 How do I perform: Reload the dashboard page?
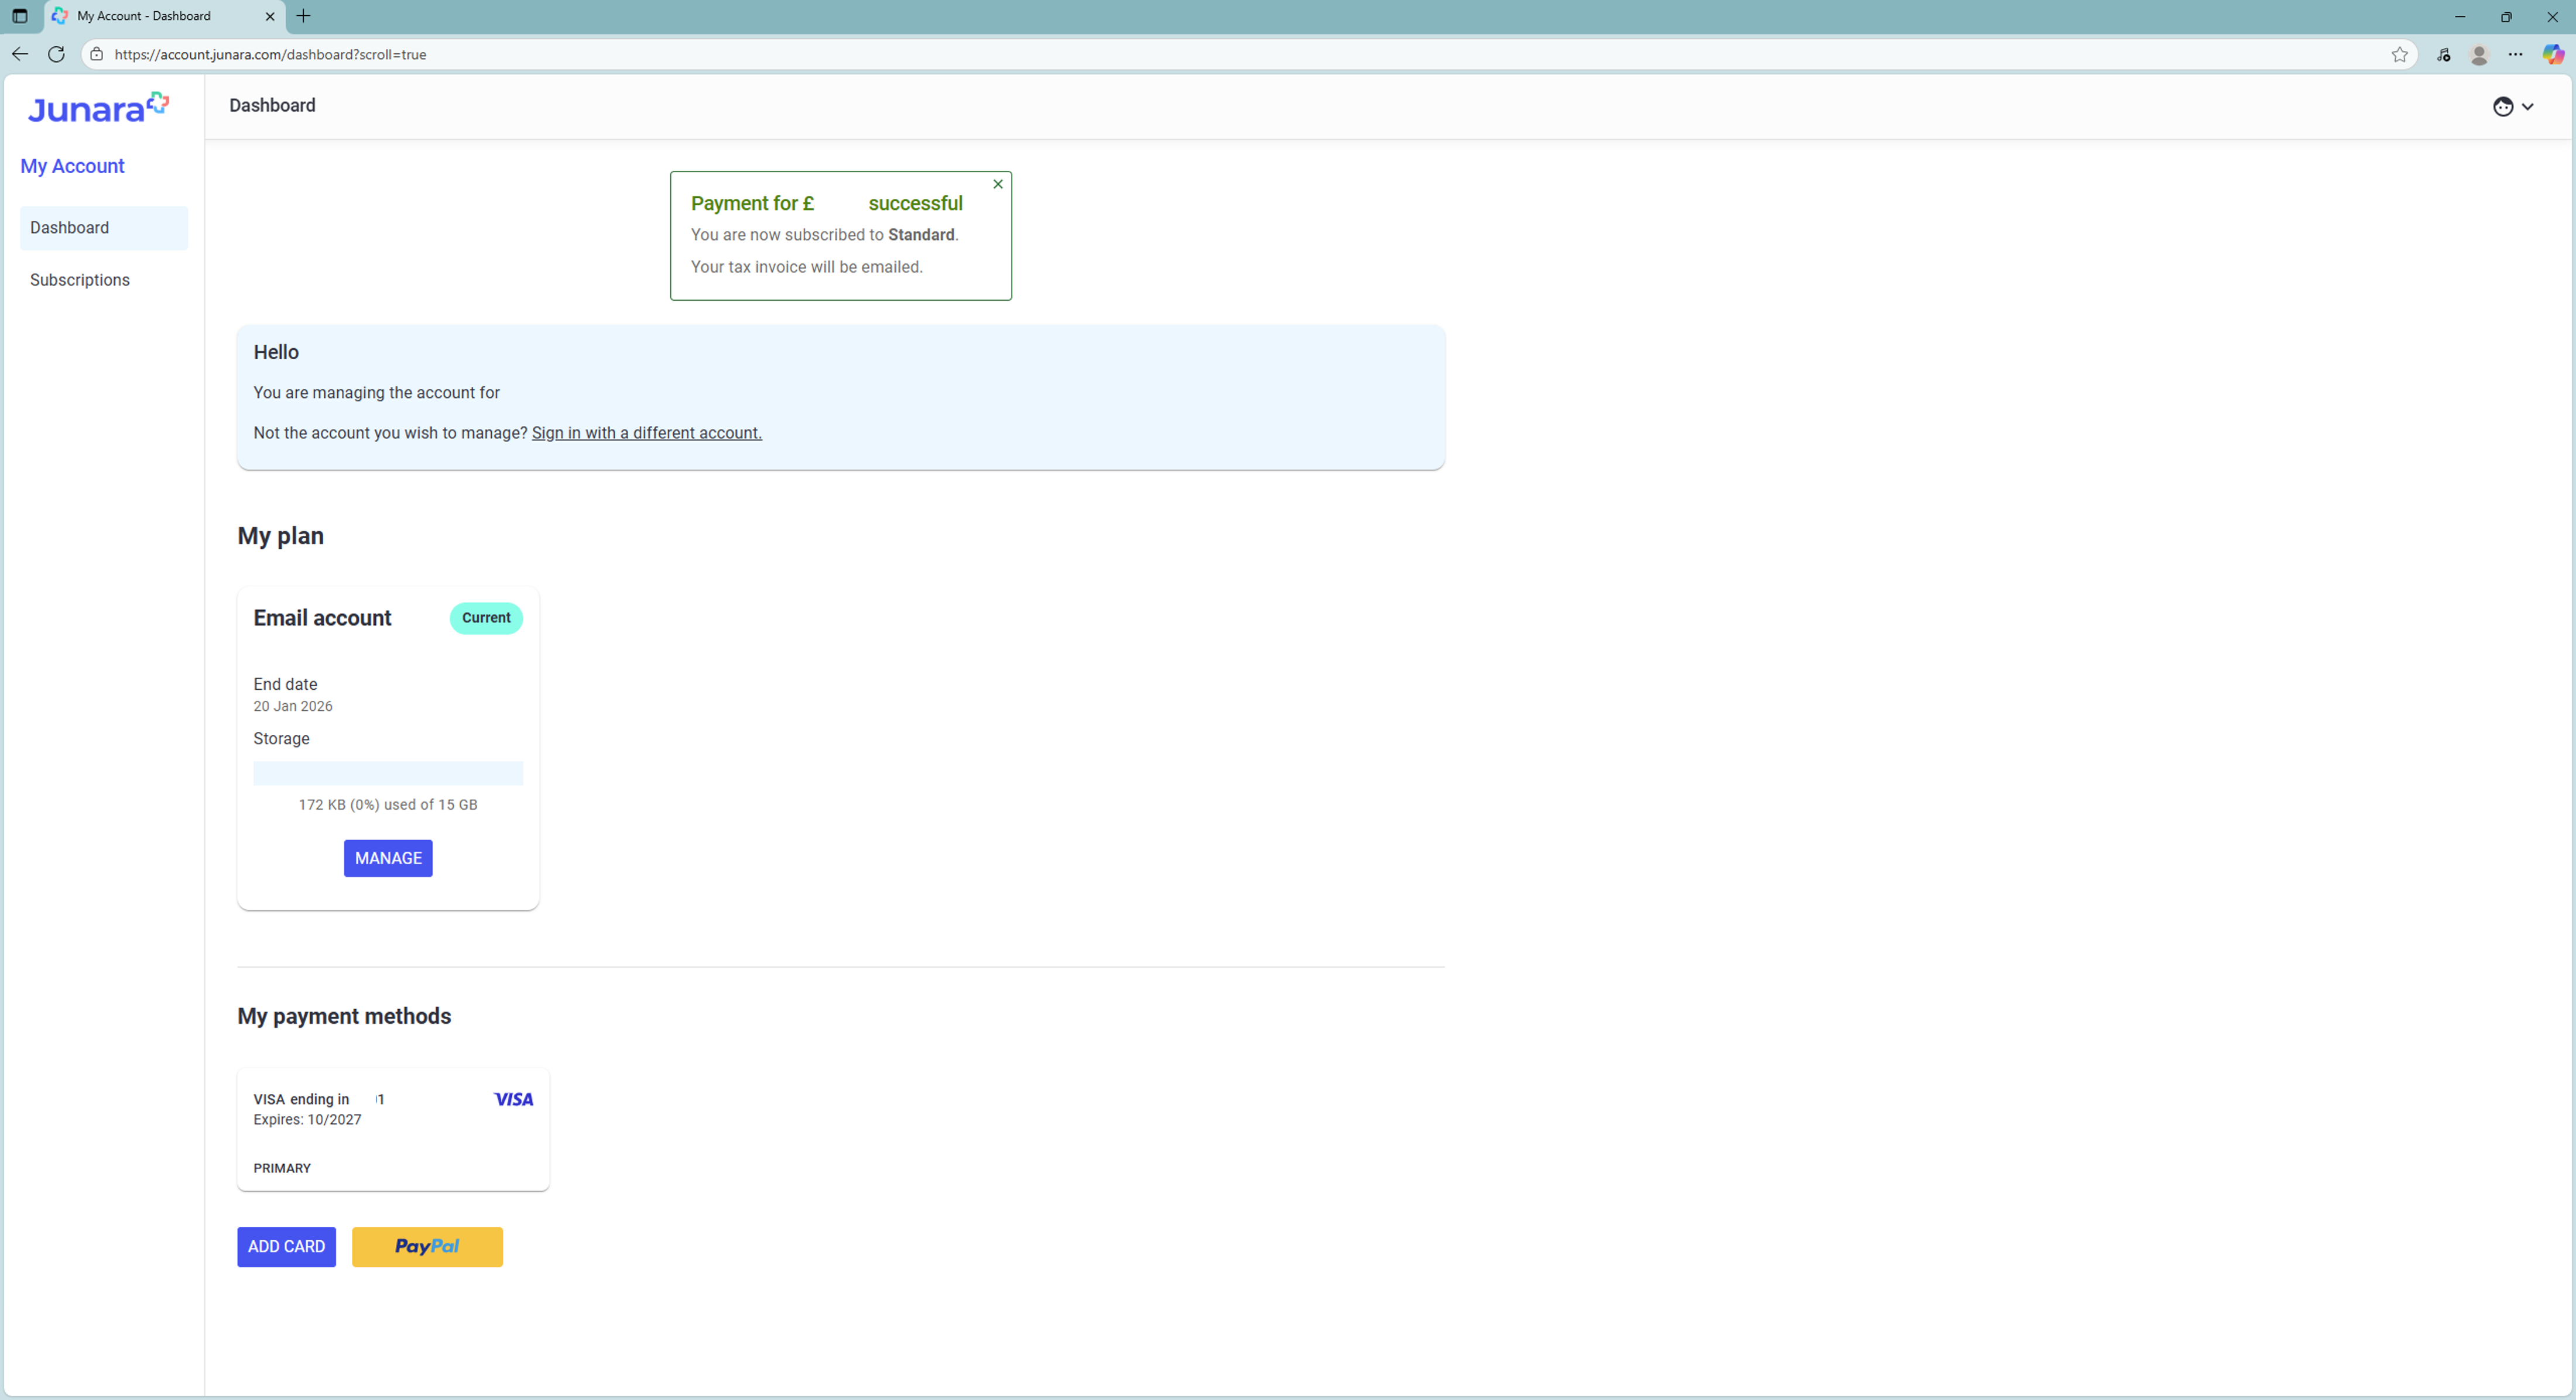click(x=57, y=54)
